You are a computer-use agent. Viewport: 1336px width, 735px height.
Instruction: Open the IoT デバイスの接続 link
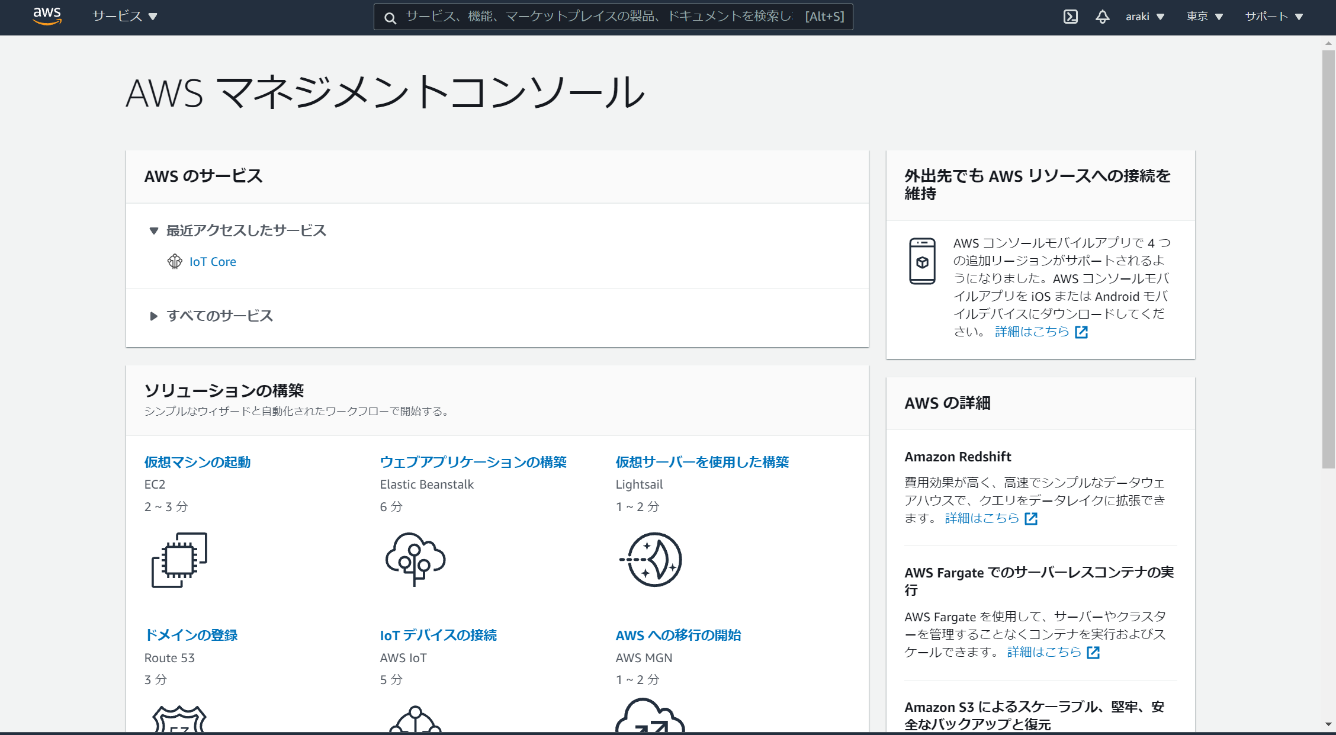pyautogui.click(x=438, y=635)
